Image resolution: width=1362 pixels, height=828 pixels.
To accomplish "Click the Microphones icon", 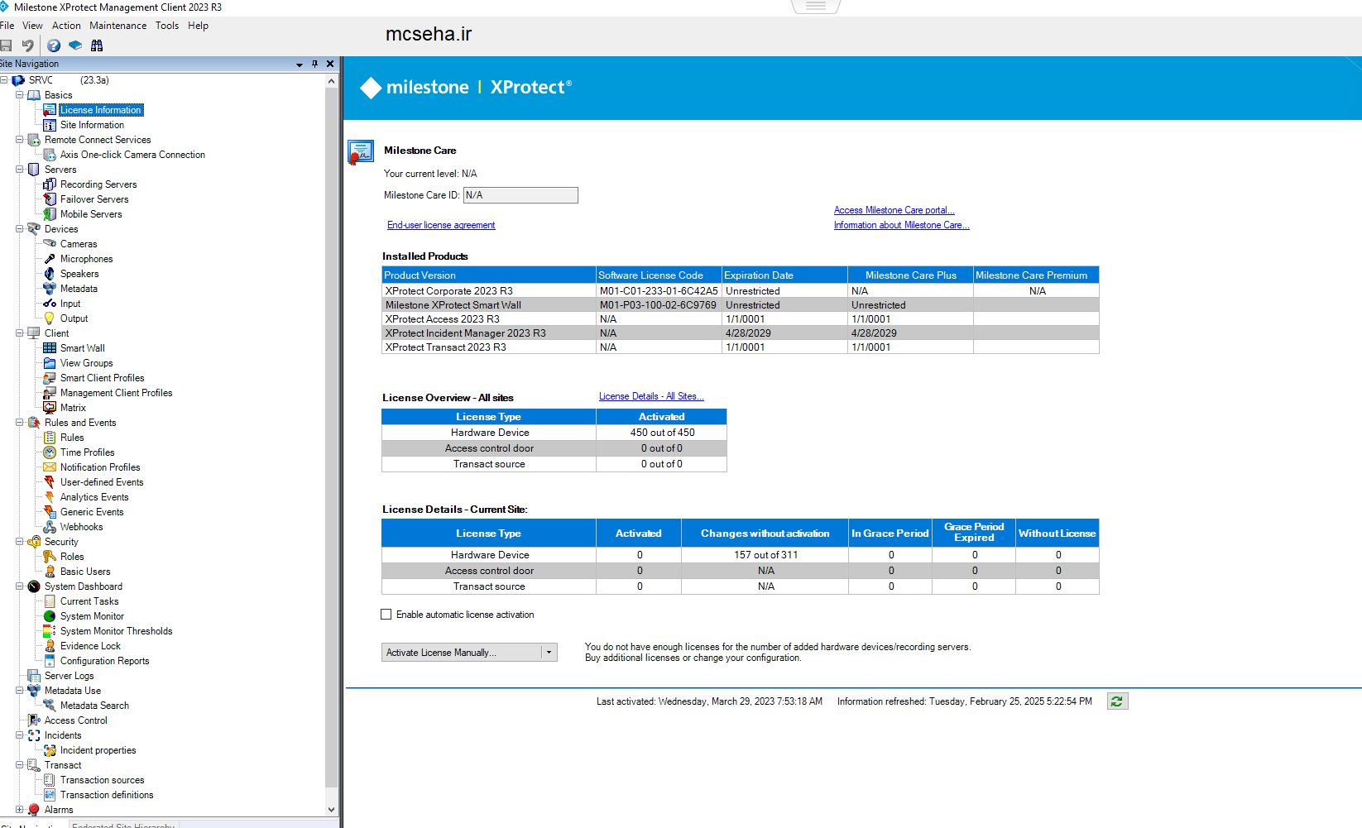I will pos(50,259).
